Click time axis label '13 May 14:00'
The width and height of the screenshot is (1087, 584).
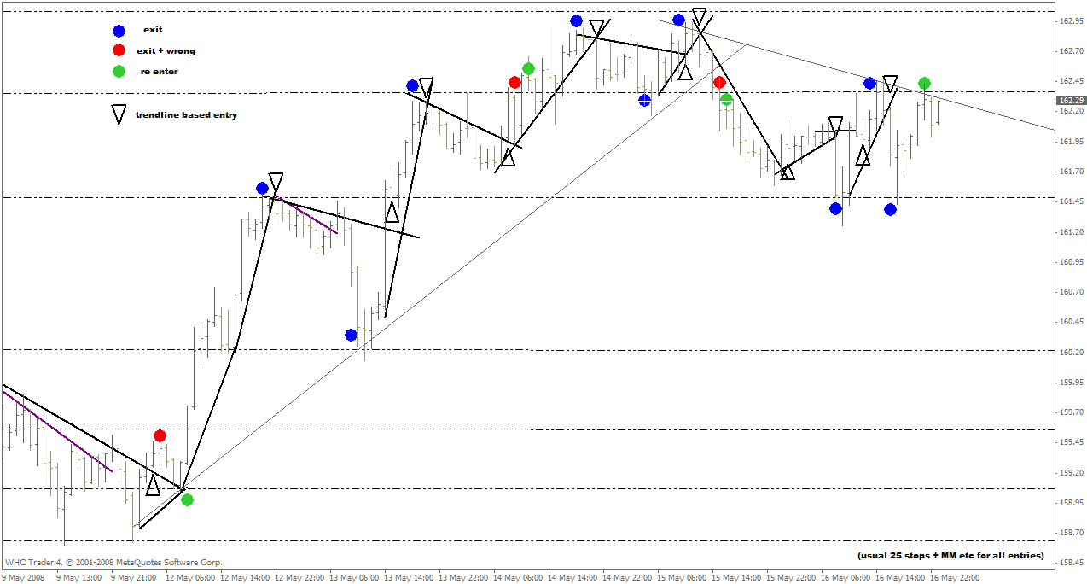[409, 577]
